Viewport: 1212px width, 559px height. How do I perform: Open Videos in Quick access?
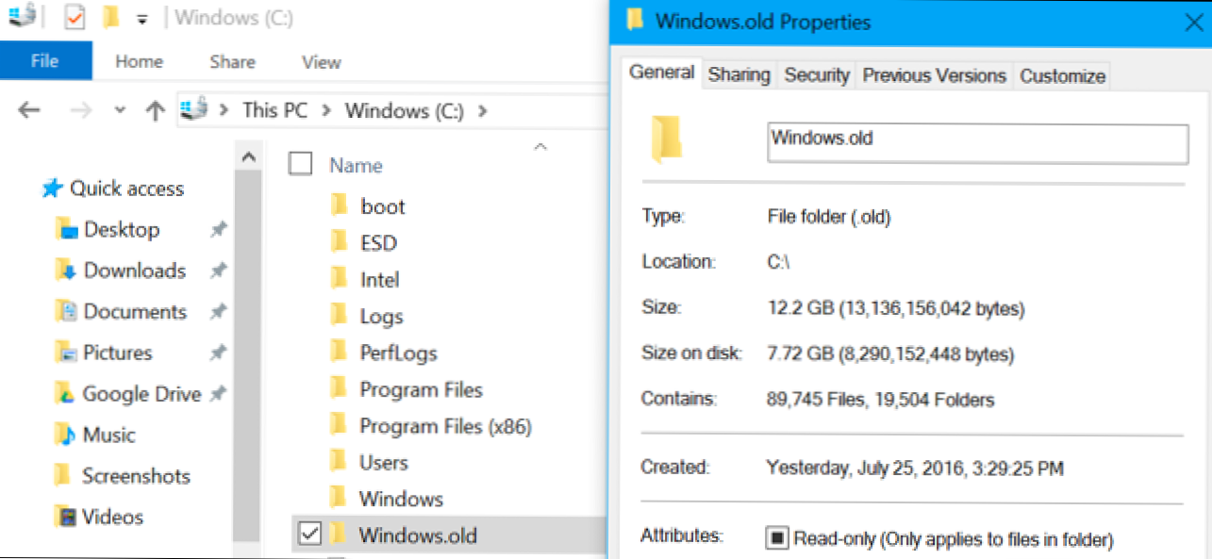click(113, 517)
